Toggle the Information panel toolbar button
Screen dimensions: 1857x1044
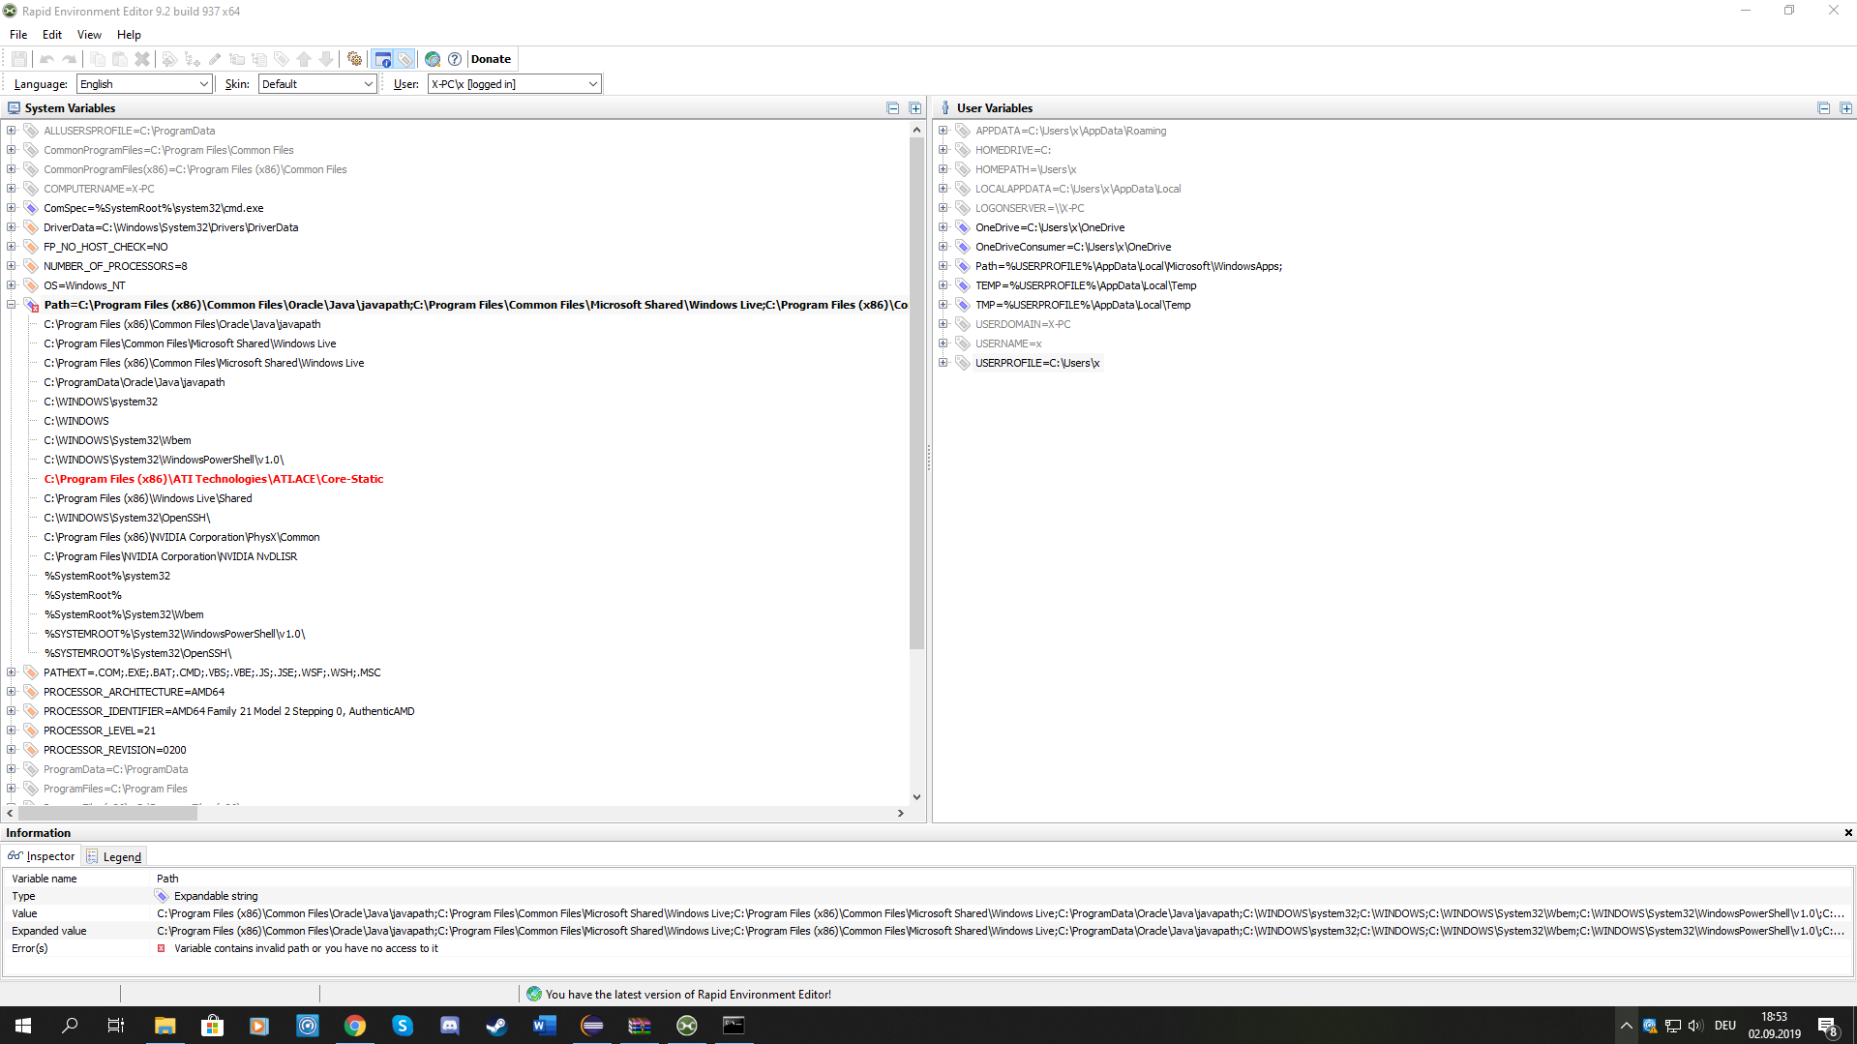[383, 59]
